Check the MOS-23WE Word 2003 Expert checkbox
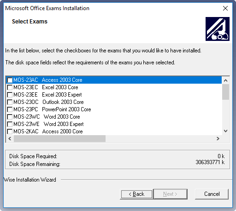236x211 pixels. point(10,124)
